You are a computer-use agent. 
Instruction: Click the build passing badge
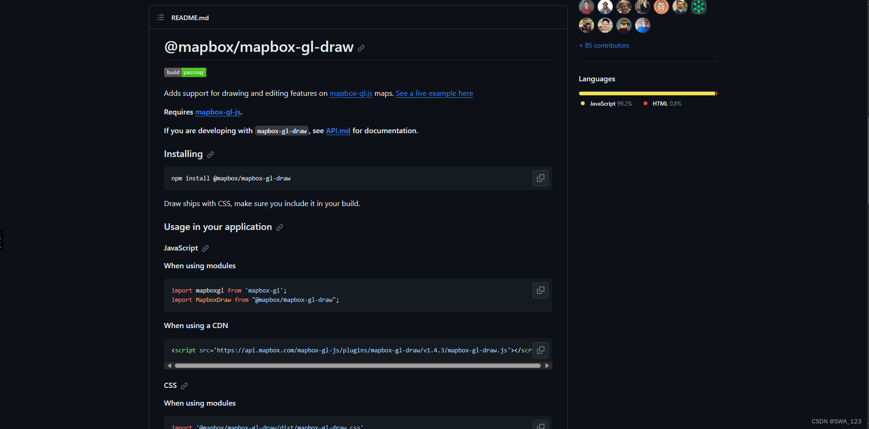[x=185, y=72]
